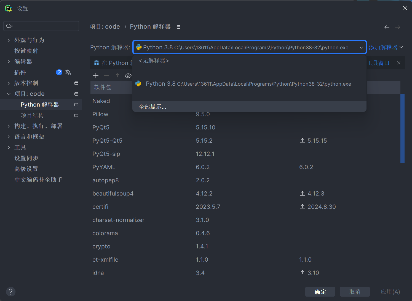Click Python icon in the dropdown list item
The height and width of the screenshot is (301, 412).
pyautogui.click(x=138, y=84)
